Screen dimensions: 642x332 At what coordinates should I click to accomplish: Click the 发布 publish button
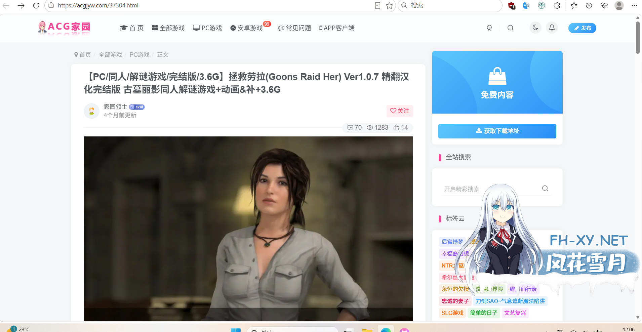[582, 28]
